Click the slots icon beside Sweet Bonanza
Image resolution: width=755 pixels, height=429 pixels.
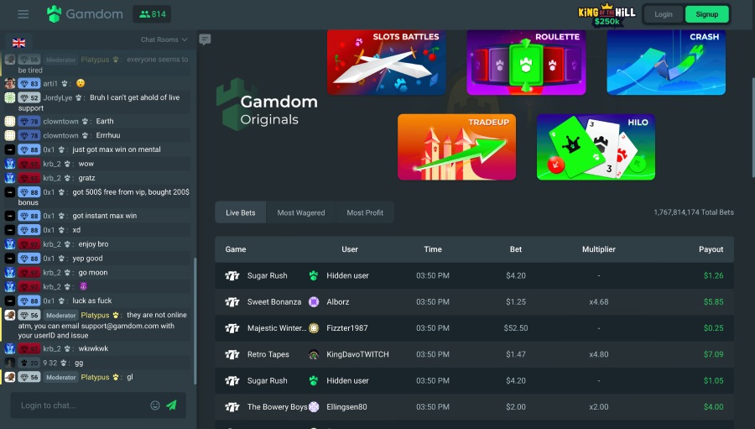(x=232, y=301)
